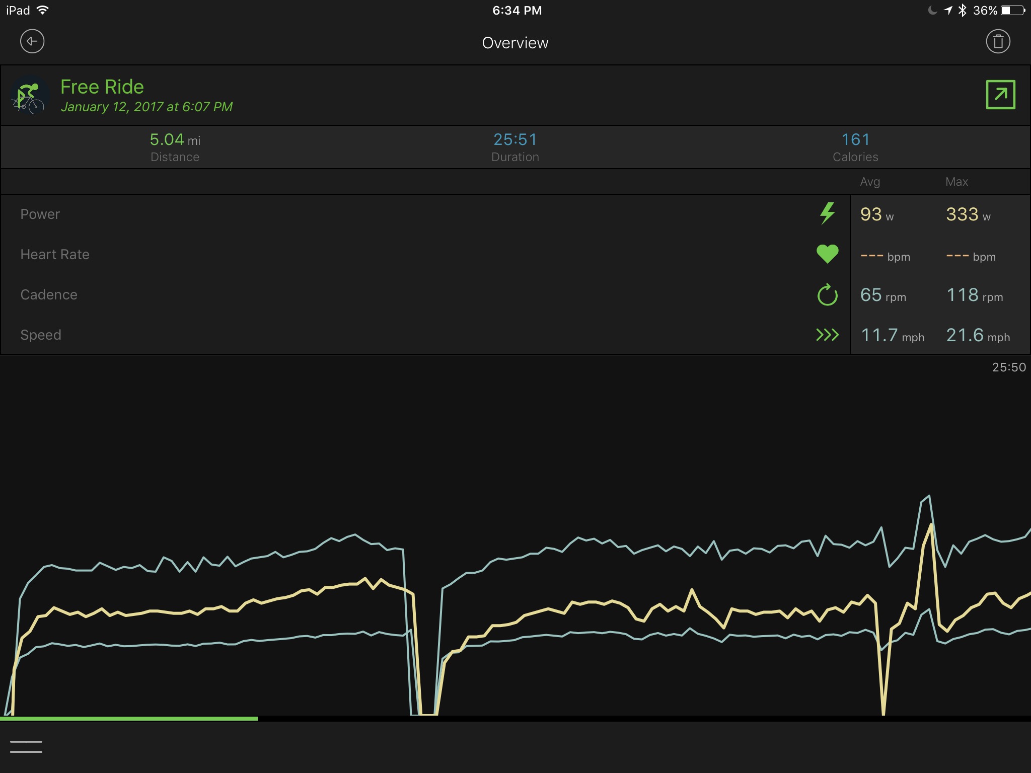Tap the 25:50 chart time label
The height and width of the screenshot is (773, 1031).
1009,367
